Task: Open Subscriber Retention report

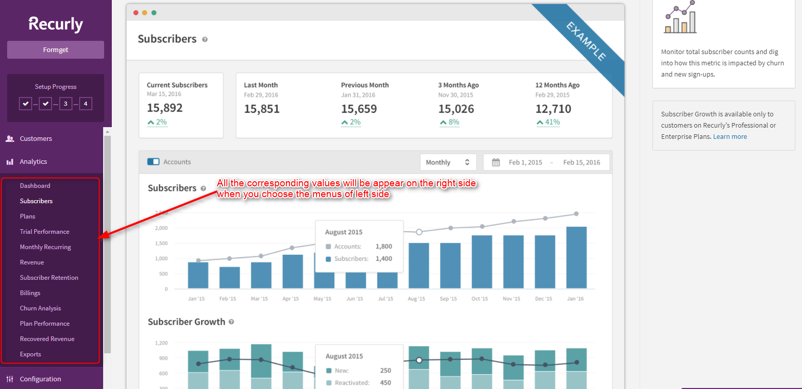Action: tap(49, 278)
